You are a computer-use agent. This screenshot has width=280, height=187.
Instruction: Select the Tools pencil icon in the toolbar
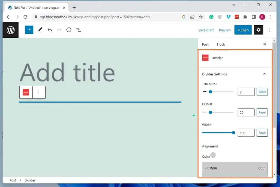coord(40,30)
